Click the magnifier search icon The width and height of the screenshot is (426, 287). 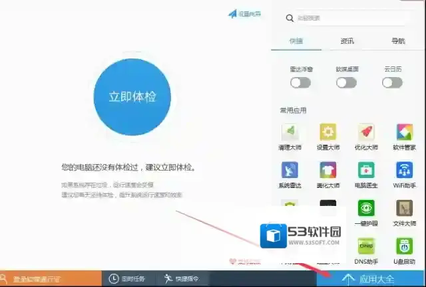tap(290, 18)
